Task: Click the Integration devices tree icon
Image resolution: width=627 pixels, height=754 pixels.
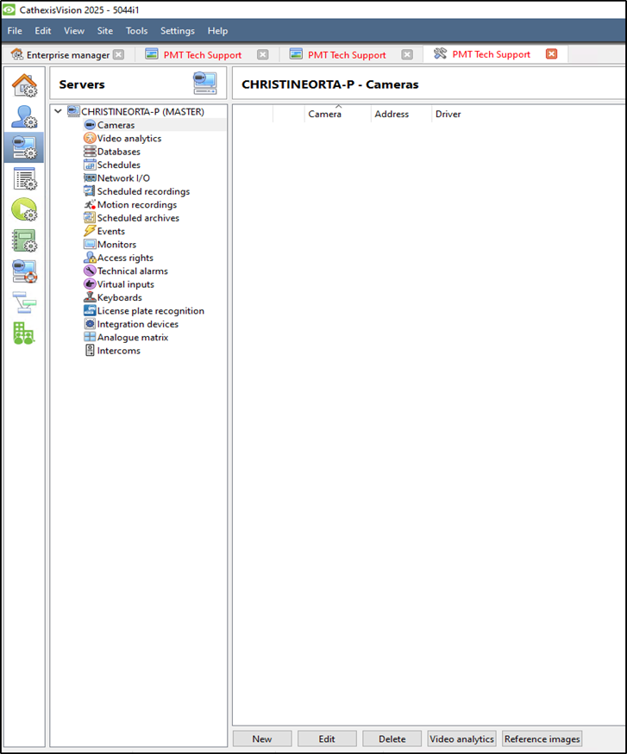Action: tap(90, 324)
